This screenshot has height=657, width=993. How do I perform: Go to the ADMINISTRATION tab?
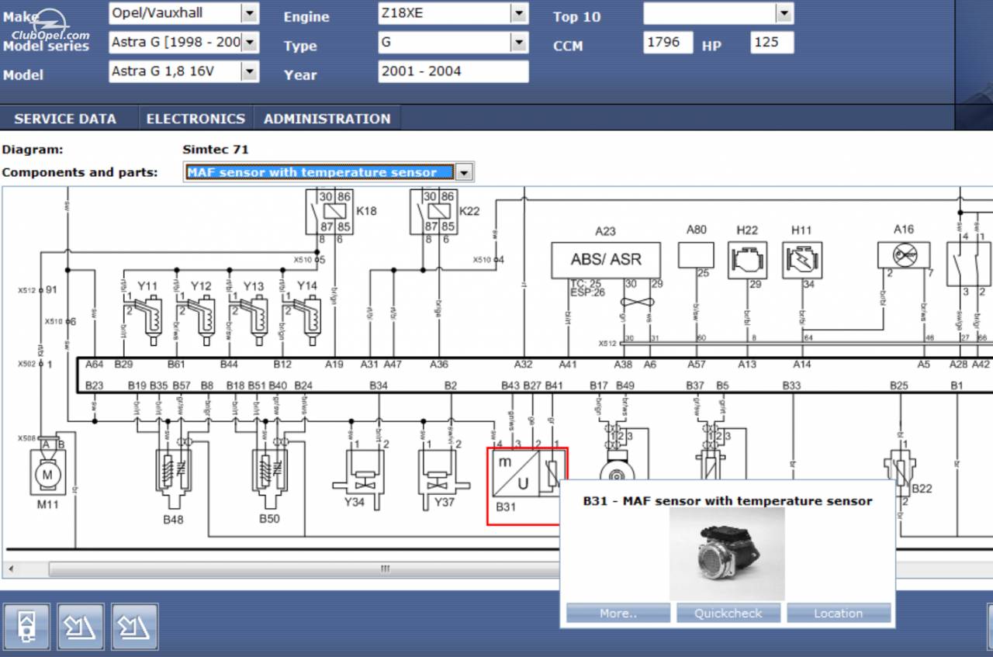point(327,119)
